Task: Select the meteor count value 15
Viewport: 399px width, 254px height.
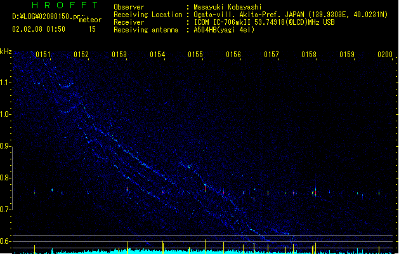Action: pos(92,29)
